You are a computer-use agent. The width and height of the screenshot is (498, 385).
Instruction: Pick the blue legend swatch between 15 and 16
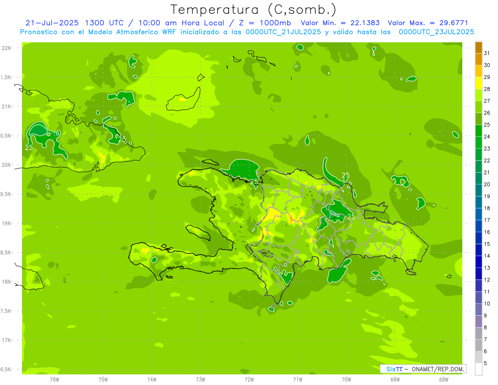478,238
